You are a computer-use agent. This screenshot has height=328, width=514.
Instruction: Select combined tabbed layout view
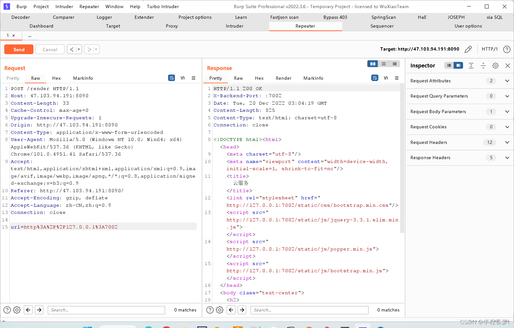coord(395,64)
